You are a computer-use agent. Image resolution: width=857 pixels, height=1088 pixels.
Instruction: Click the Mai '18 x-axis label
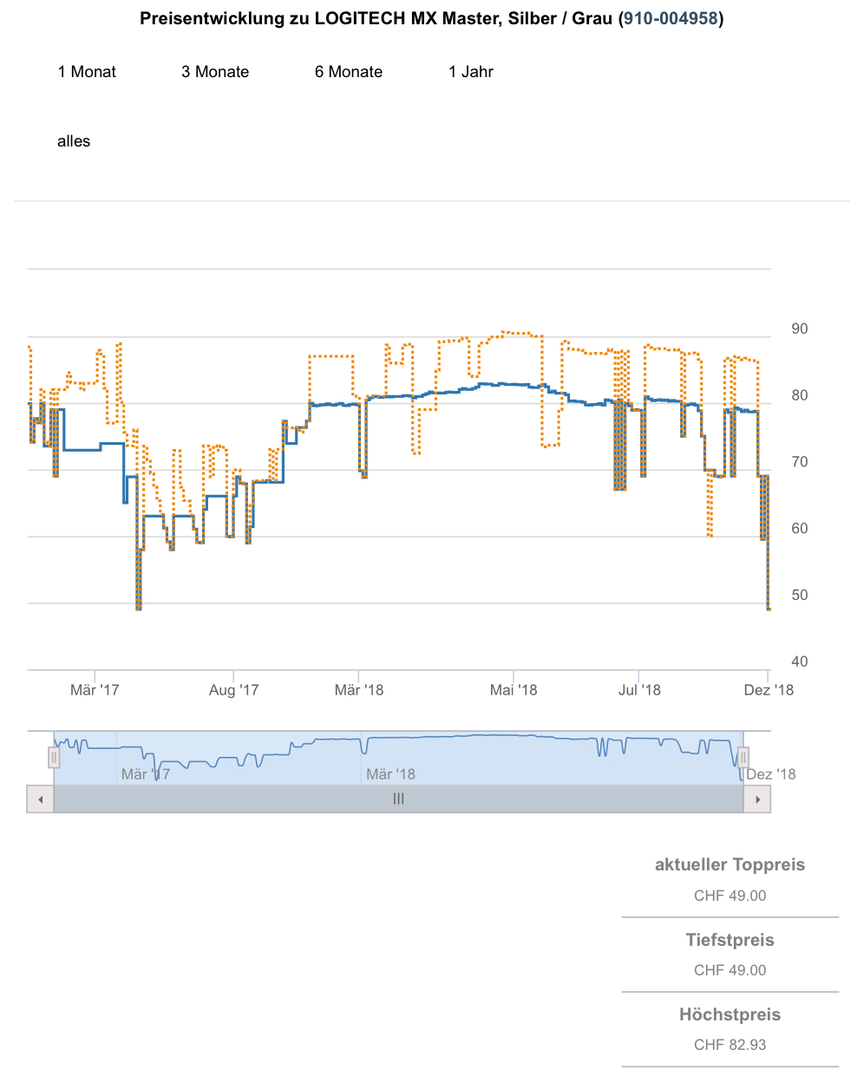coord(514,690)
